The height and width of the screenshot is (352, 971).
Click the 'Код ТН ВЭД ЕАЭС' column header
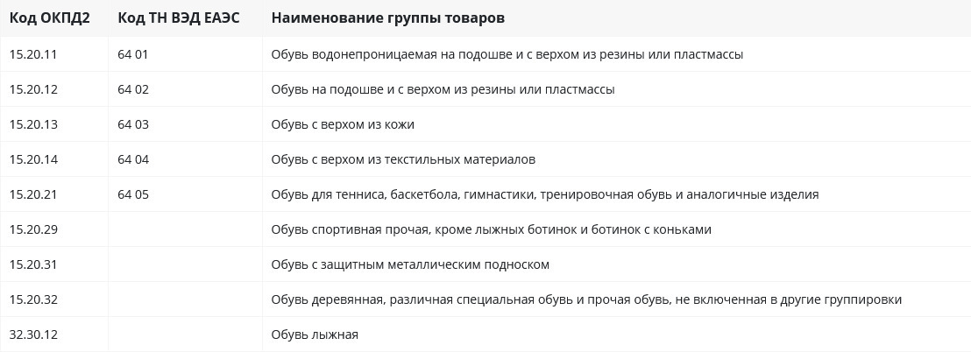click(x=179, y=18)
